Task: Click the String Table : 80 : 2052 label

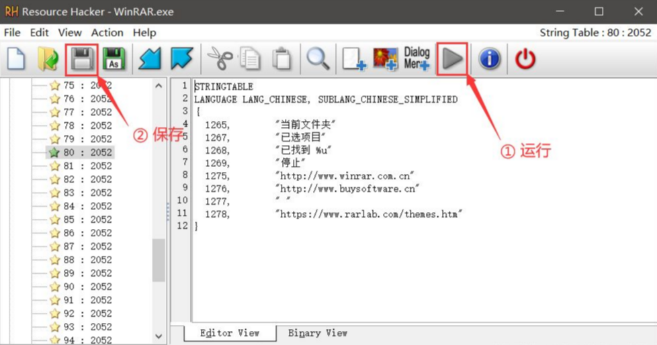Action: click(x=595, y=33)
